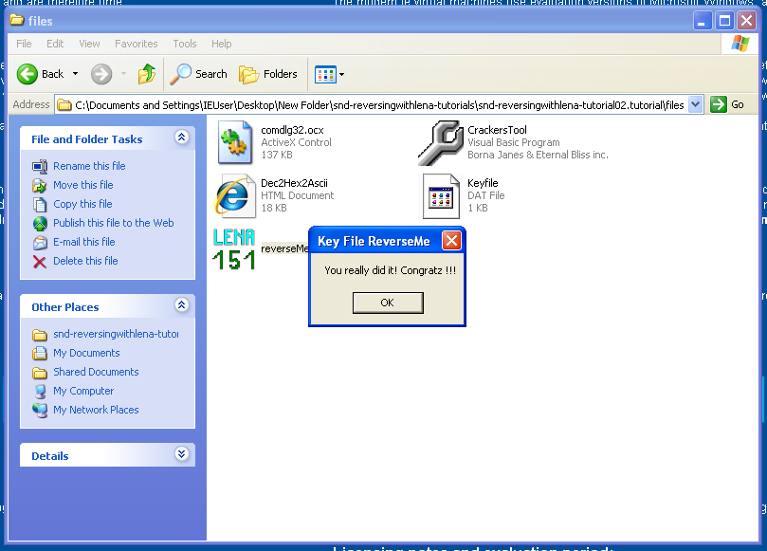Viewport: 767px width, 551px height.
Task: Open My Network Places link
Action: [x=96, y=410]
